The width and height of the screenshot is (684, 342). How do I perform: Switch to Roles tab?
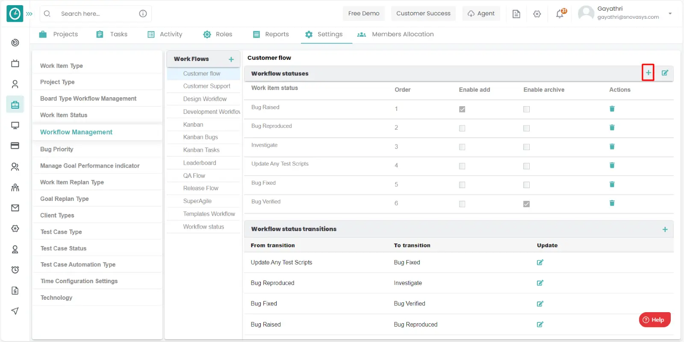pyautogui.click(x=218, y=35)
